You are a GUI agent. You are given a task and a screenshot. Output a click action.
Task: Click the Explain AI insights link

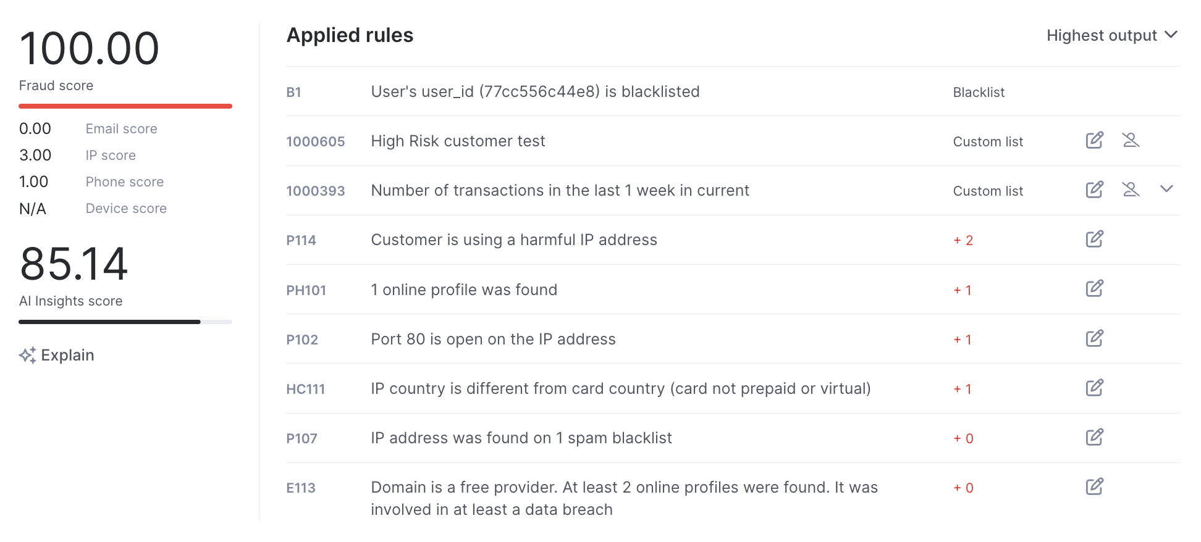[67, 356]
